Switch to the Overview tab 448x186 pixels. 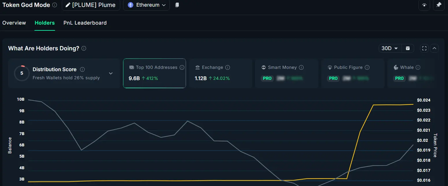click(x=14, y=23)
